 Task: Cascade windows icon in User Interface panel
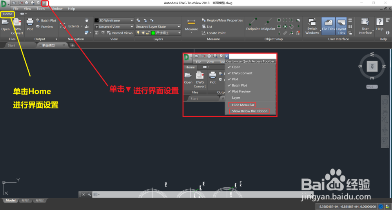tap(350, 33)
